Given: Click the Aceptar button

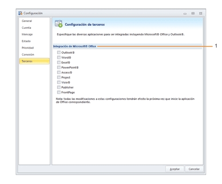Looking at the screenshot, I should 174,169.
